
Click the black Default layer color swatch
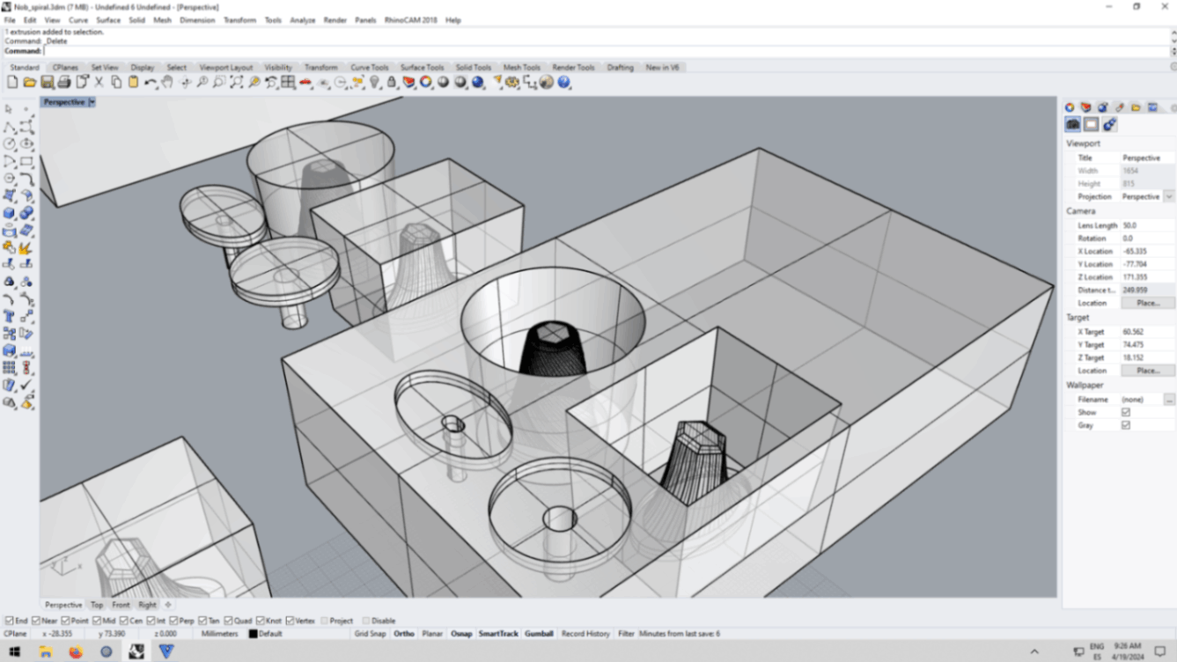tap(253, 634)
